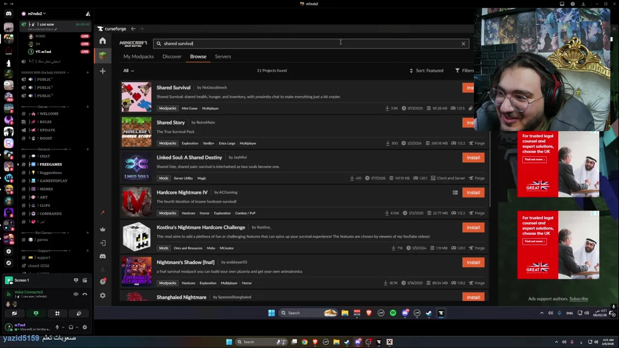Viewport: 619px width, 348px height.
Task: Expand the All category dropdown
Action: point(128,71)
